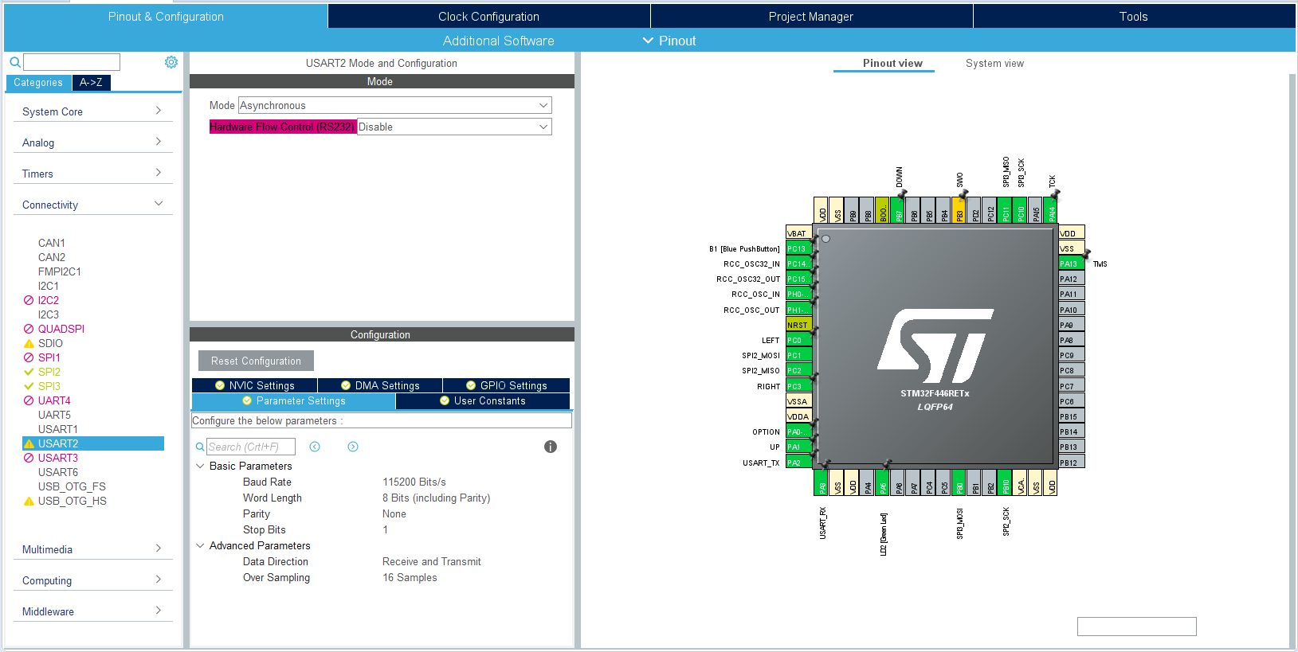The height and width of the screenshot is (652, 1298).
Task: Click the settings gear icon in category panel
Action: 171,62
